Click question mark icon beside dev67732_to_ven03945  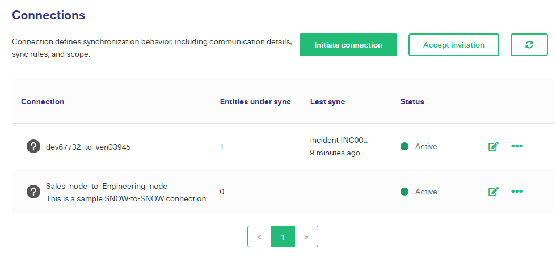(33, 146)
